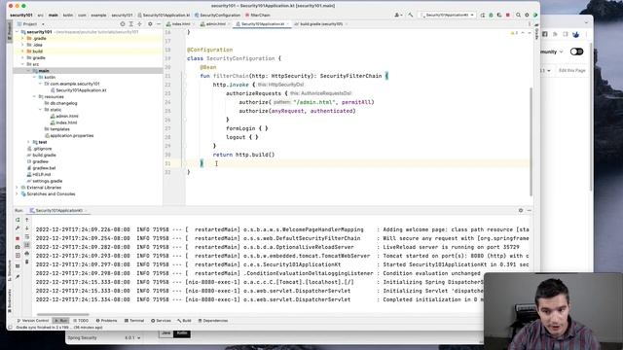Open the TODO tool window tab
623x350 pixels.
(81, 320)
